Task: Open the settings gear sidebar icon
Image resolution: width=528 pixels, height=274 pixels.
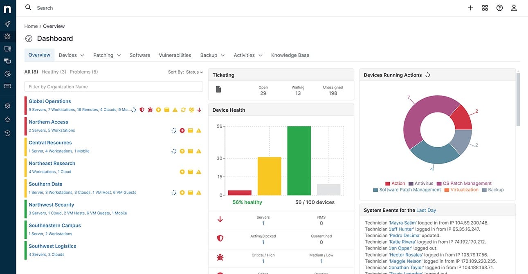Action: pyautogui.click(x=7, y=106)
